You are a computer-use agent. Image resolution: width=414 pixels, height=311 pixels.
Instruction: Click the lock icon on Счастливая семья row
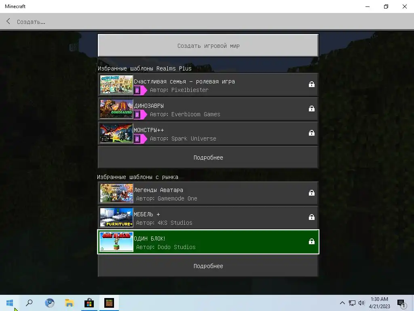[312, 84]
